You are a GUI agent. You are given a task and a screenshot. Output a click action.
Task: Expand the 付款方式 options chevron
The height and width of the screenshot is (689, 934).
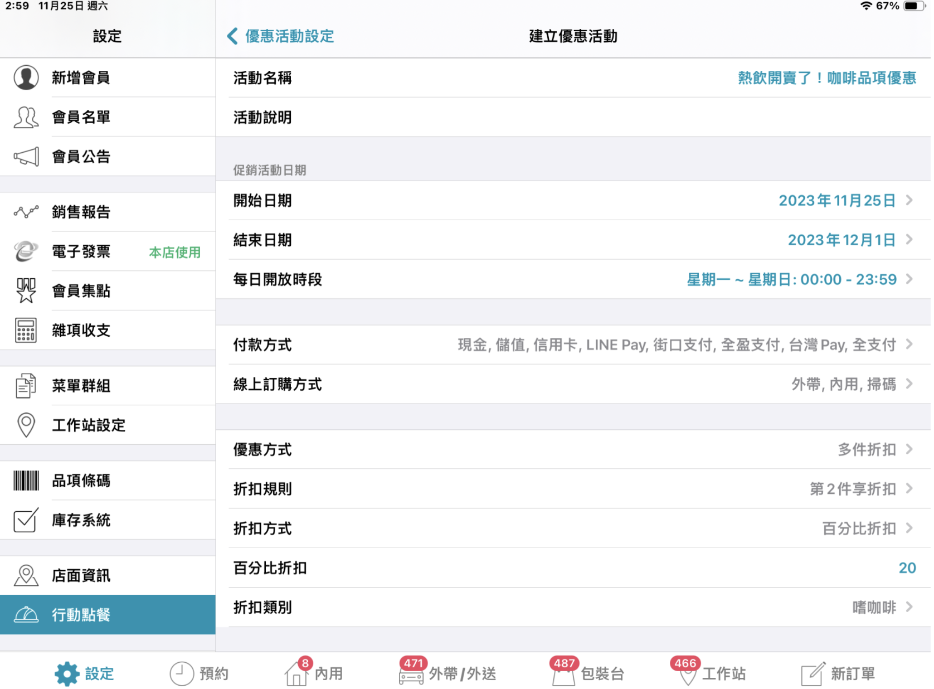coord(909,344)
